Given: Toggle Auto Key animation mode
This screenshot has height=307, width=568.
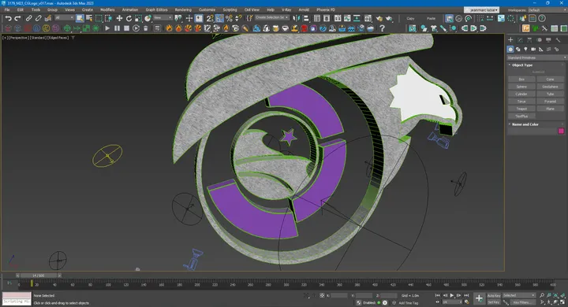Looking at the screenshot, I should click(x=494, y=295).
